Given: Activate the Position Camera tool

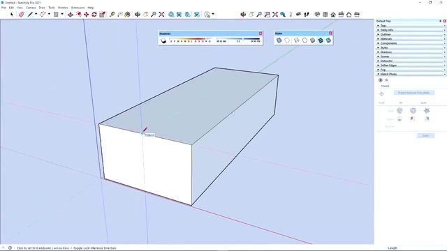Looking at the screenshot, I should click(291, 15).
